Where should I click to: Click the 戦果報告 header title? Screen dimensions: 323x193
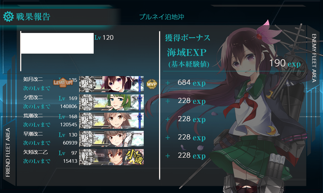point(33,17)
